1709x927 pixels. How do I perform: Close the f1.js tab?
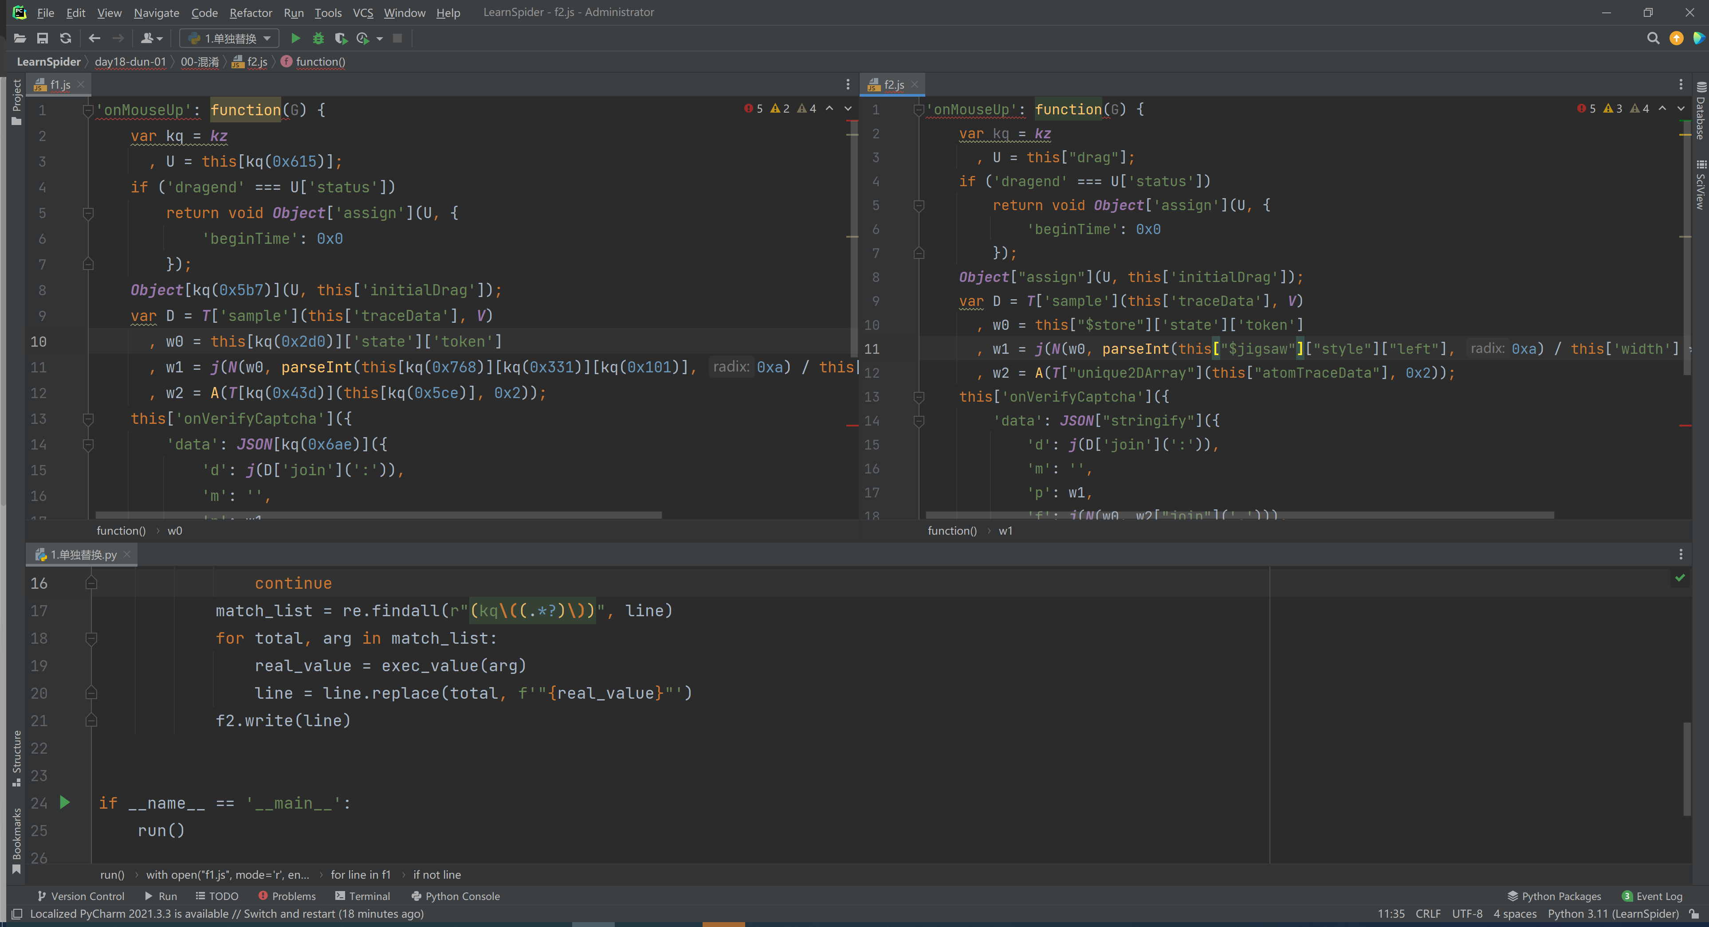point(81,84)
